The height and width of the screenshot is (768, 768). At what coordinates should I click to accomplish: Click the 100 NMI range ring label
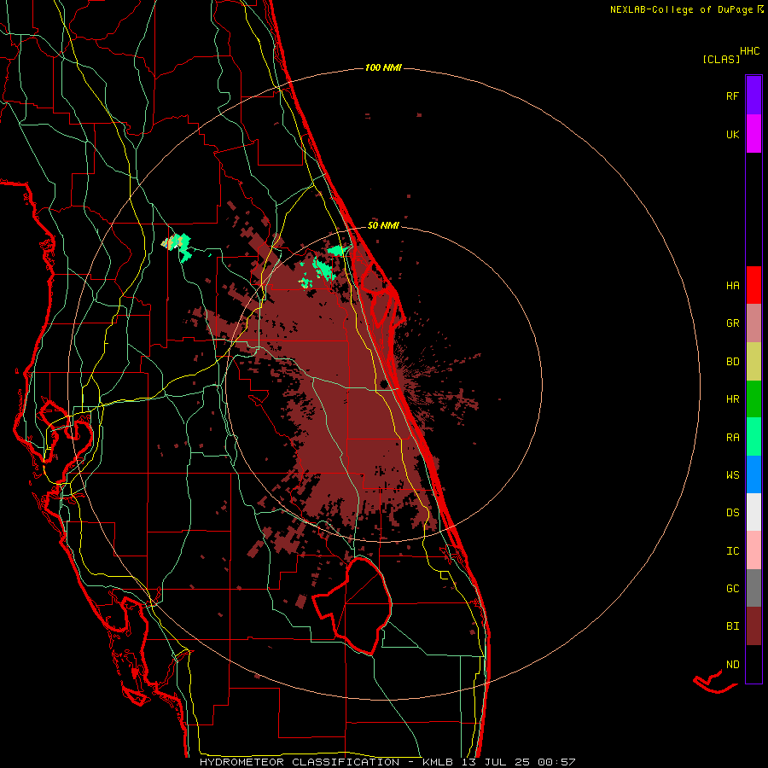click(x=383, y=67)
